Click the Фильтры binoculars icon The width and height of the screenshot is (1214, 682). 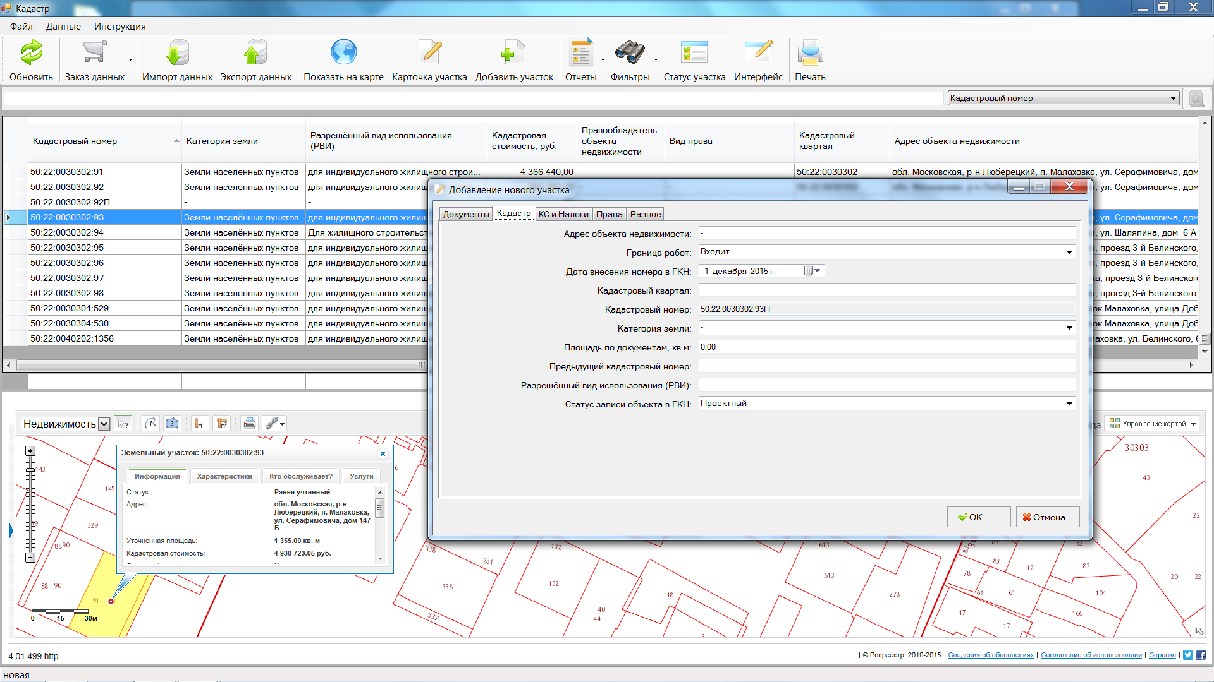[629, 53]
